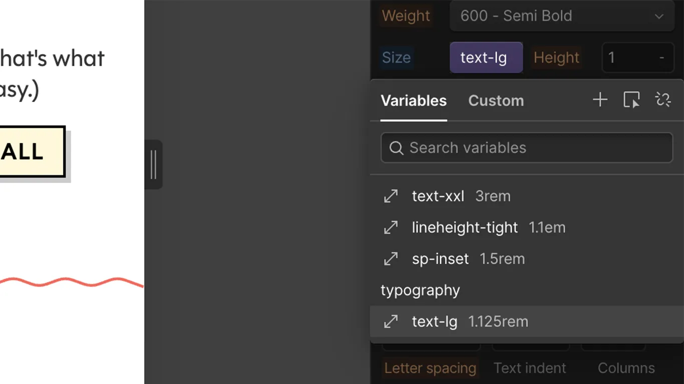Open lineheight-tight via its arrow icon
The width and height of the screenshot is (684, 384).
click(391, 227)
